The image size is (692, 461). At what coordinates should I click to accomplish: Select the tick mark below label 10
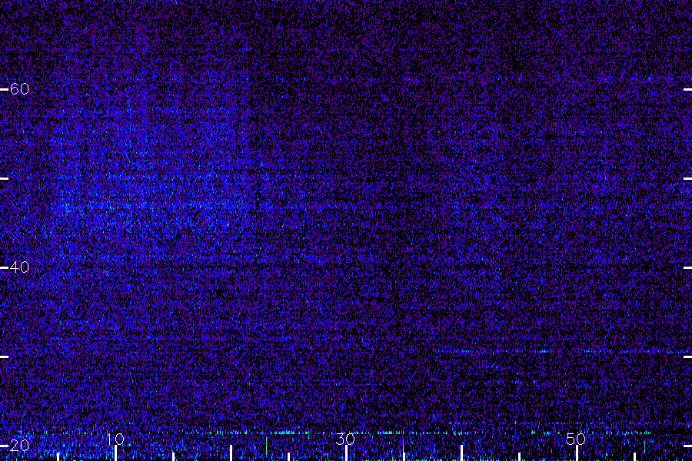(x=115, y=453)
